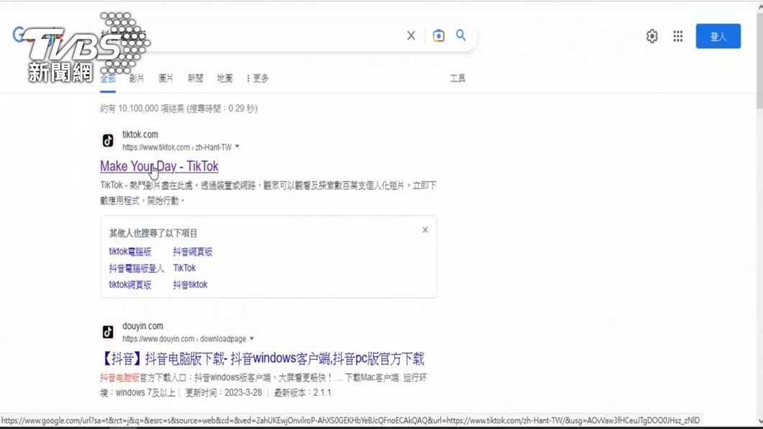Click the 其他人也搜尋了以下項目 heading

(153, 233)
